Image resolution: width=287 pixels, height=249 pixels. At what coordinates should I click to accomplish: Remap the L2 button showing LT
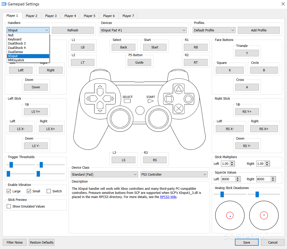[83, 62]
